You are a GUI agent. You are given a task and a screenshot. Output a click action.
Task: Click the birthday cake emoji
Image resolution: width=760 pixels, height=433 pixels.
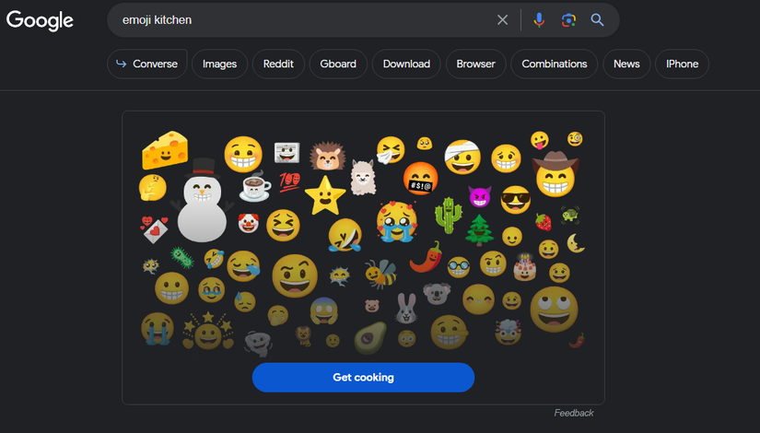coord(525,267)
